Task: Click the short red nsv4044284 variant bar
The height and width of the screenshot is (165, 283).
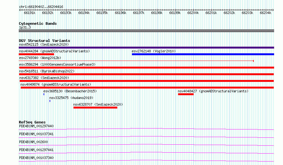Action: pos(37,54)
